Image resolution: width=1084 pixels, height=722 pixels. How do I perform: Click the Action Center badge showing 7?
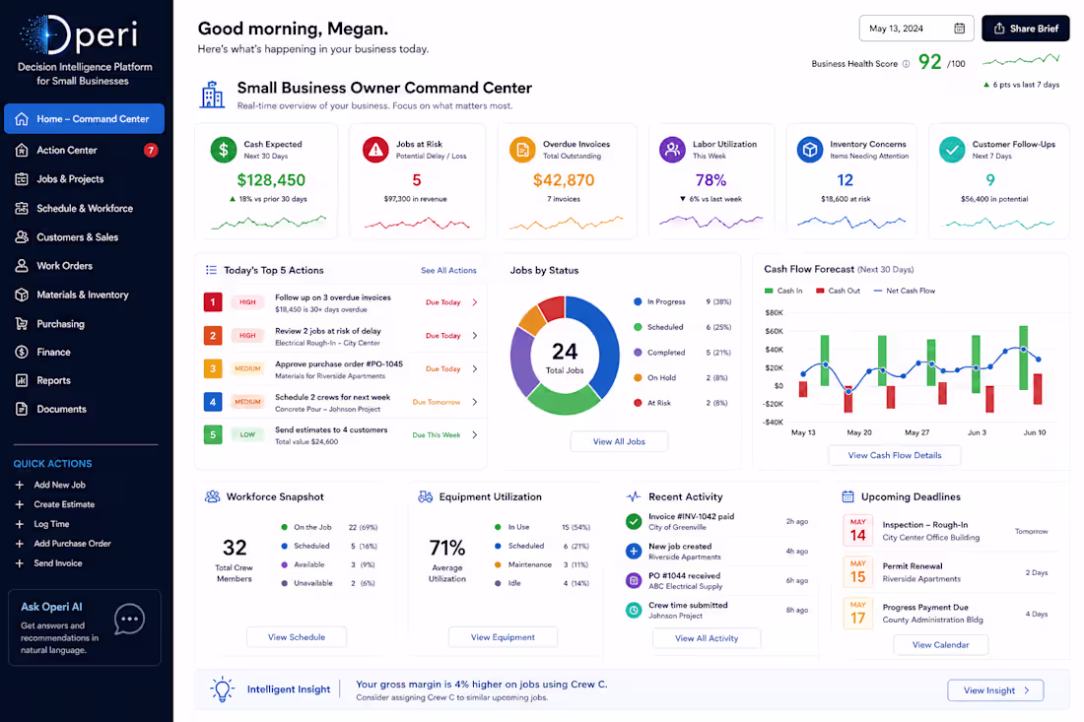[151, 150]
